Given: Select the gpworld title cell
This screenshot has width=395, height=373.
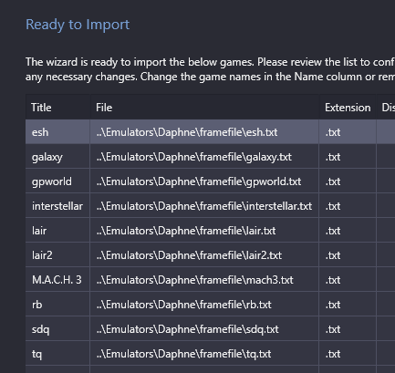Looking at the screenshot, I should click(57, 181).
